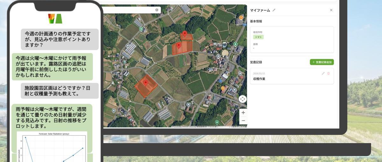
Task: Open the 収穫作業 record entry
Action: [x=292, y=76]
